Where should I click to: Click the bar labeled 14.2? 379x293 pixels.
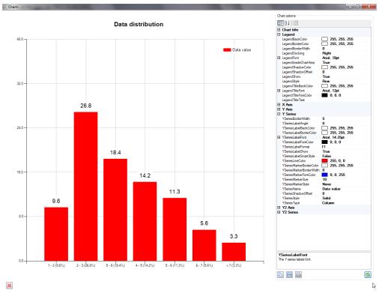(x=145, y=221)
